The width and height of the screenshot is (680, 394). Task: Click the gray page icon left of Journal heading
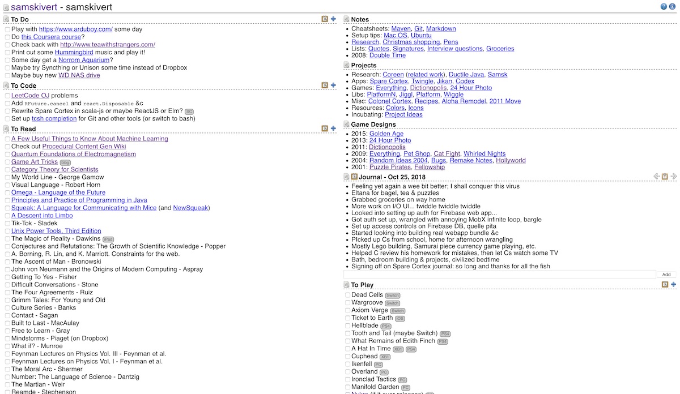347,177
